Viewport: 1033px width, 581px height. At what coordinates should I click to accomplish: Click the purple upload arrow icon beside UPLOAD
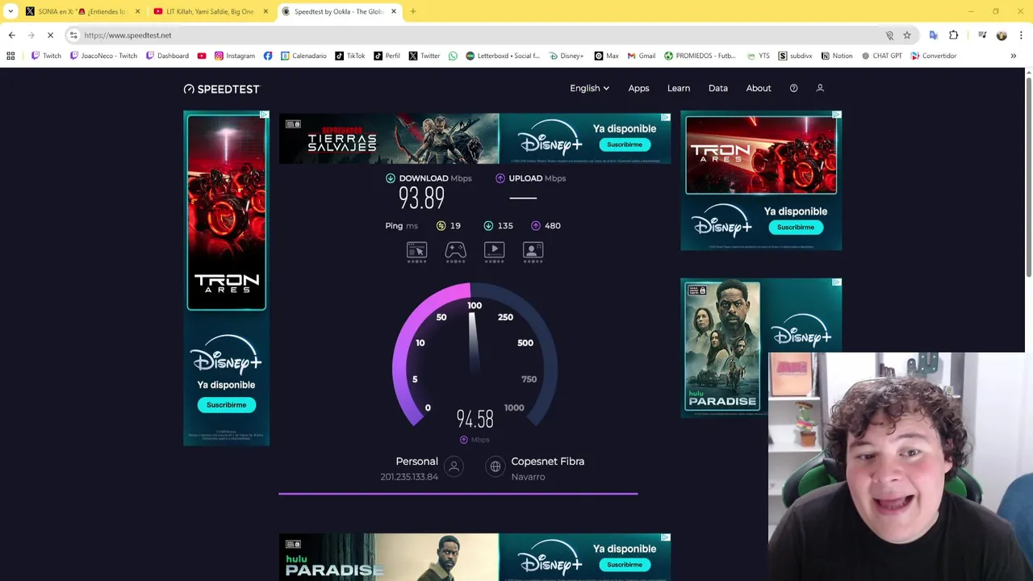(x=500, y=178)
